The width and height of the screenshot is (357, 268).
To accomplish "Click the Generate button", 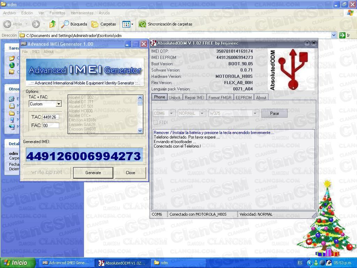I will [x=93, y=173].
